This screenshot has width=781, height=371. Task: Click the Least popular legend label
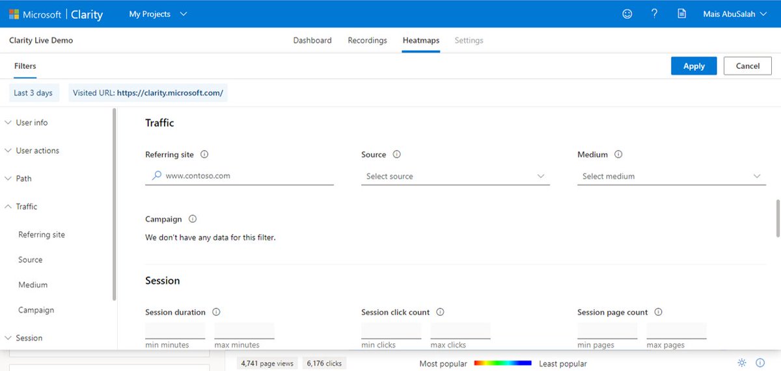pos(563,364)
